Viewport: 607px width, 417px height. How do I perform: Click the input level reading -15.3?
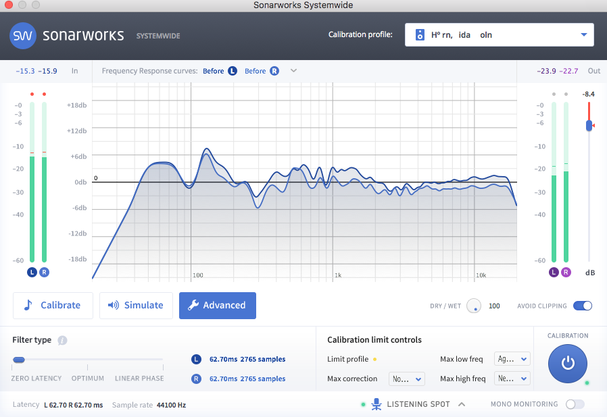pyautogui.click(x=25, y=71)
